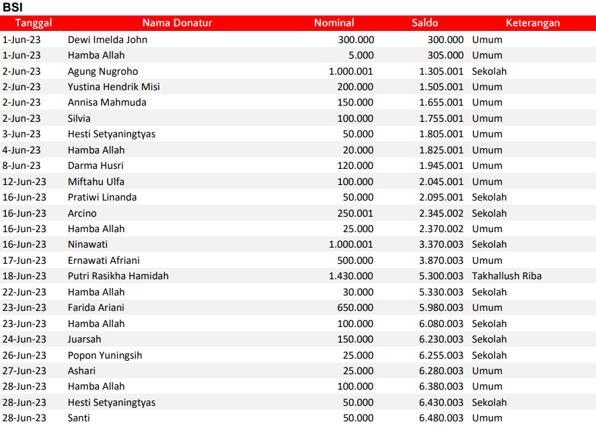The height and width of the screenshot is (426, 596).
Task: Click the Keterangan column header
Action: (x=532, y=23)
